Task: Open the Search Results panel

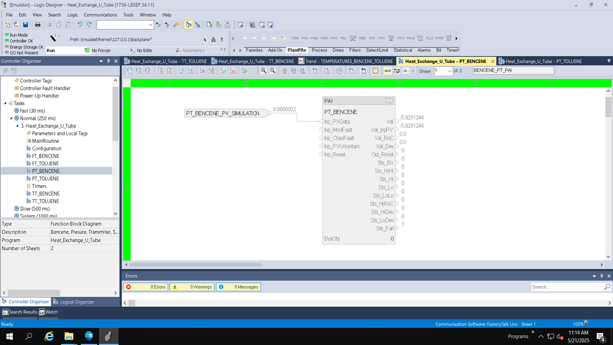Action: [x=20, y=312]
